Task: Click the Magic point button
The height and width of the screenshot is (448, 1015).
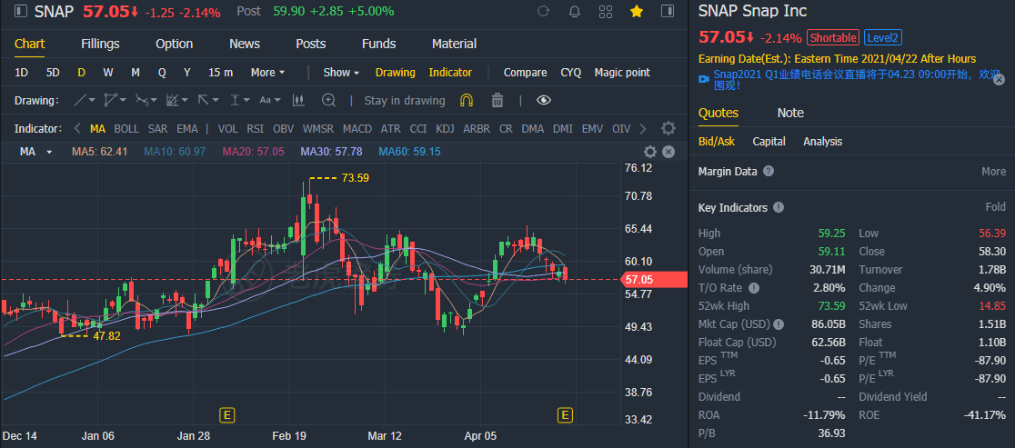Action: point(623,73)
